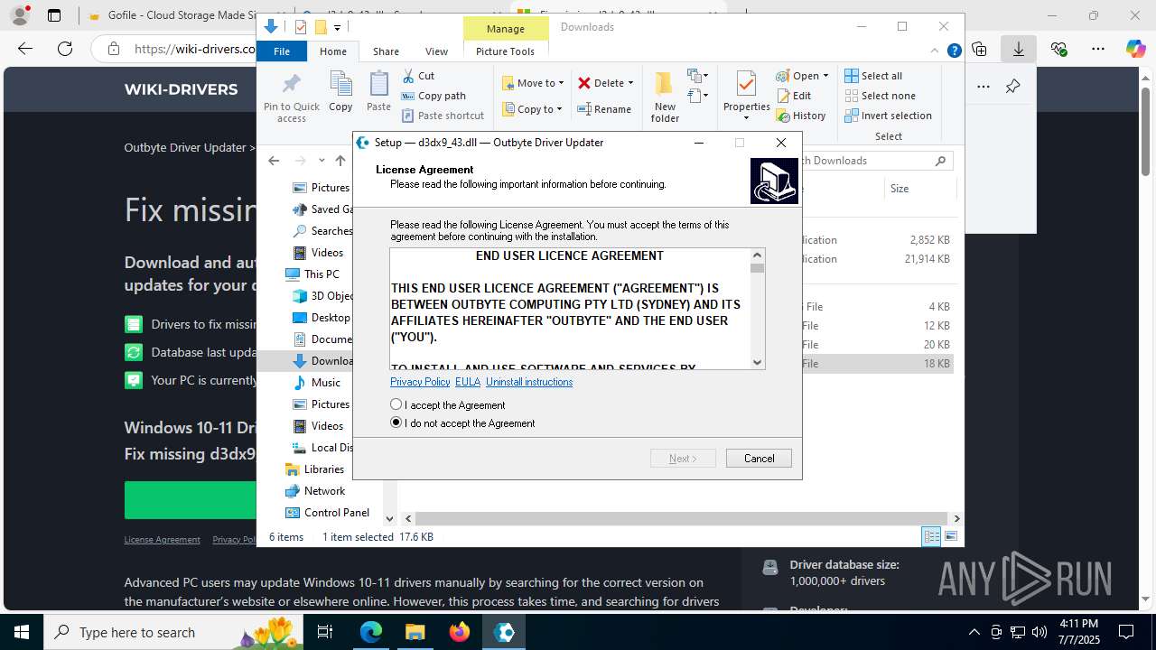1156x650 pixels.
Task: Open the Privacy Policy link in setup
Action: pyautogui.click(x=420, y=382)
